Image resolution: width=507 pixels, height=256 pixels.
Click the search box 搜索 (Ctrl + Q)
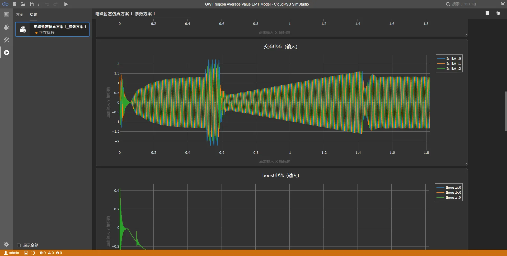pos(471,4)
